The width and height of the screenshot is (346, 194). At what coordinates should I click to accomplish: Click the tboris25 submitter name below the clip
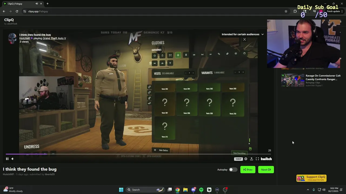click(50, 174)
